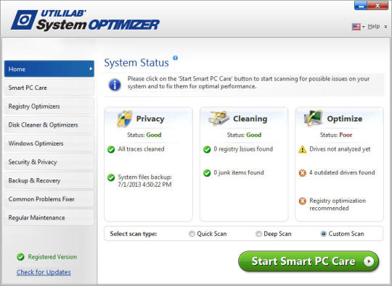392x286 pixels.
Task: Click the green check beside All traces cleaned
Action: click(x=111, y=149)
